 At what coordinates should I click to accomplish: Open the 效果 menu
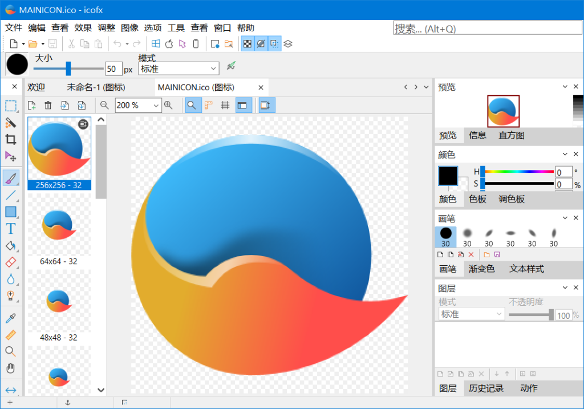click(x=83, y=27)
